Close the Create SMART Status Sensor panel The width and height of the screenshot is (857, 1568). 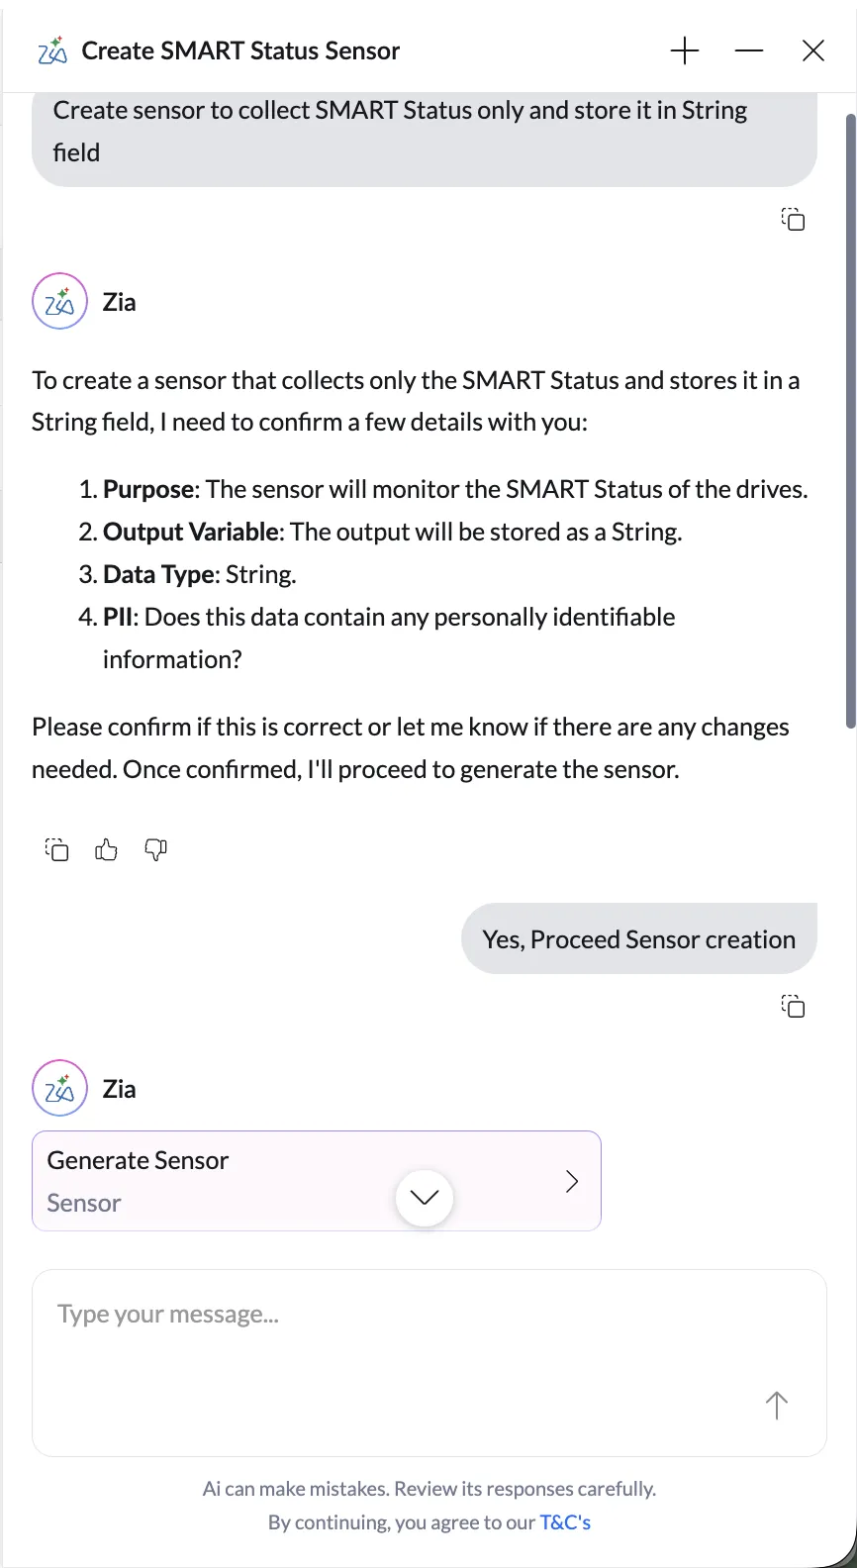tap(813, 50)
